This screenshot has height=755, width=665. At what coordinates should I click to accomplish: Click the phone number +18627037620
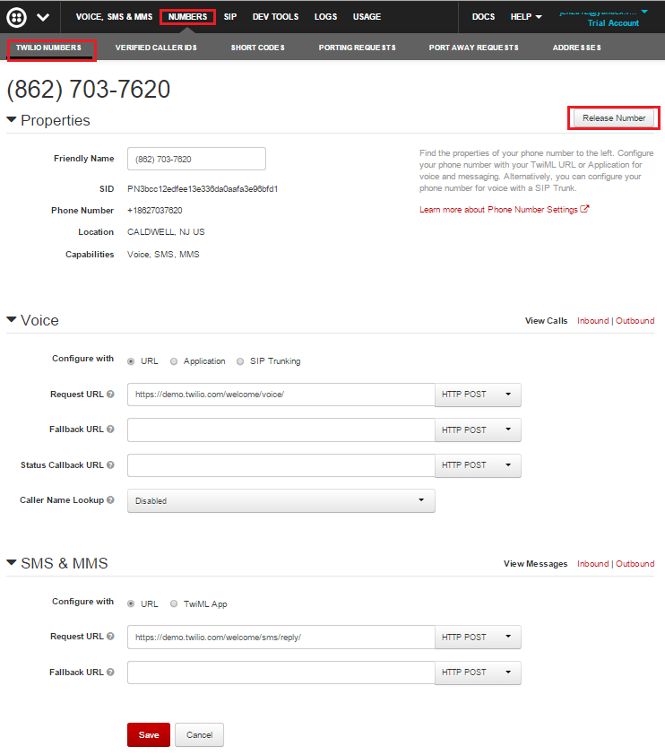click(x=154, y=211)
